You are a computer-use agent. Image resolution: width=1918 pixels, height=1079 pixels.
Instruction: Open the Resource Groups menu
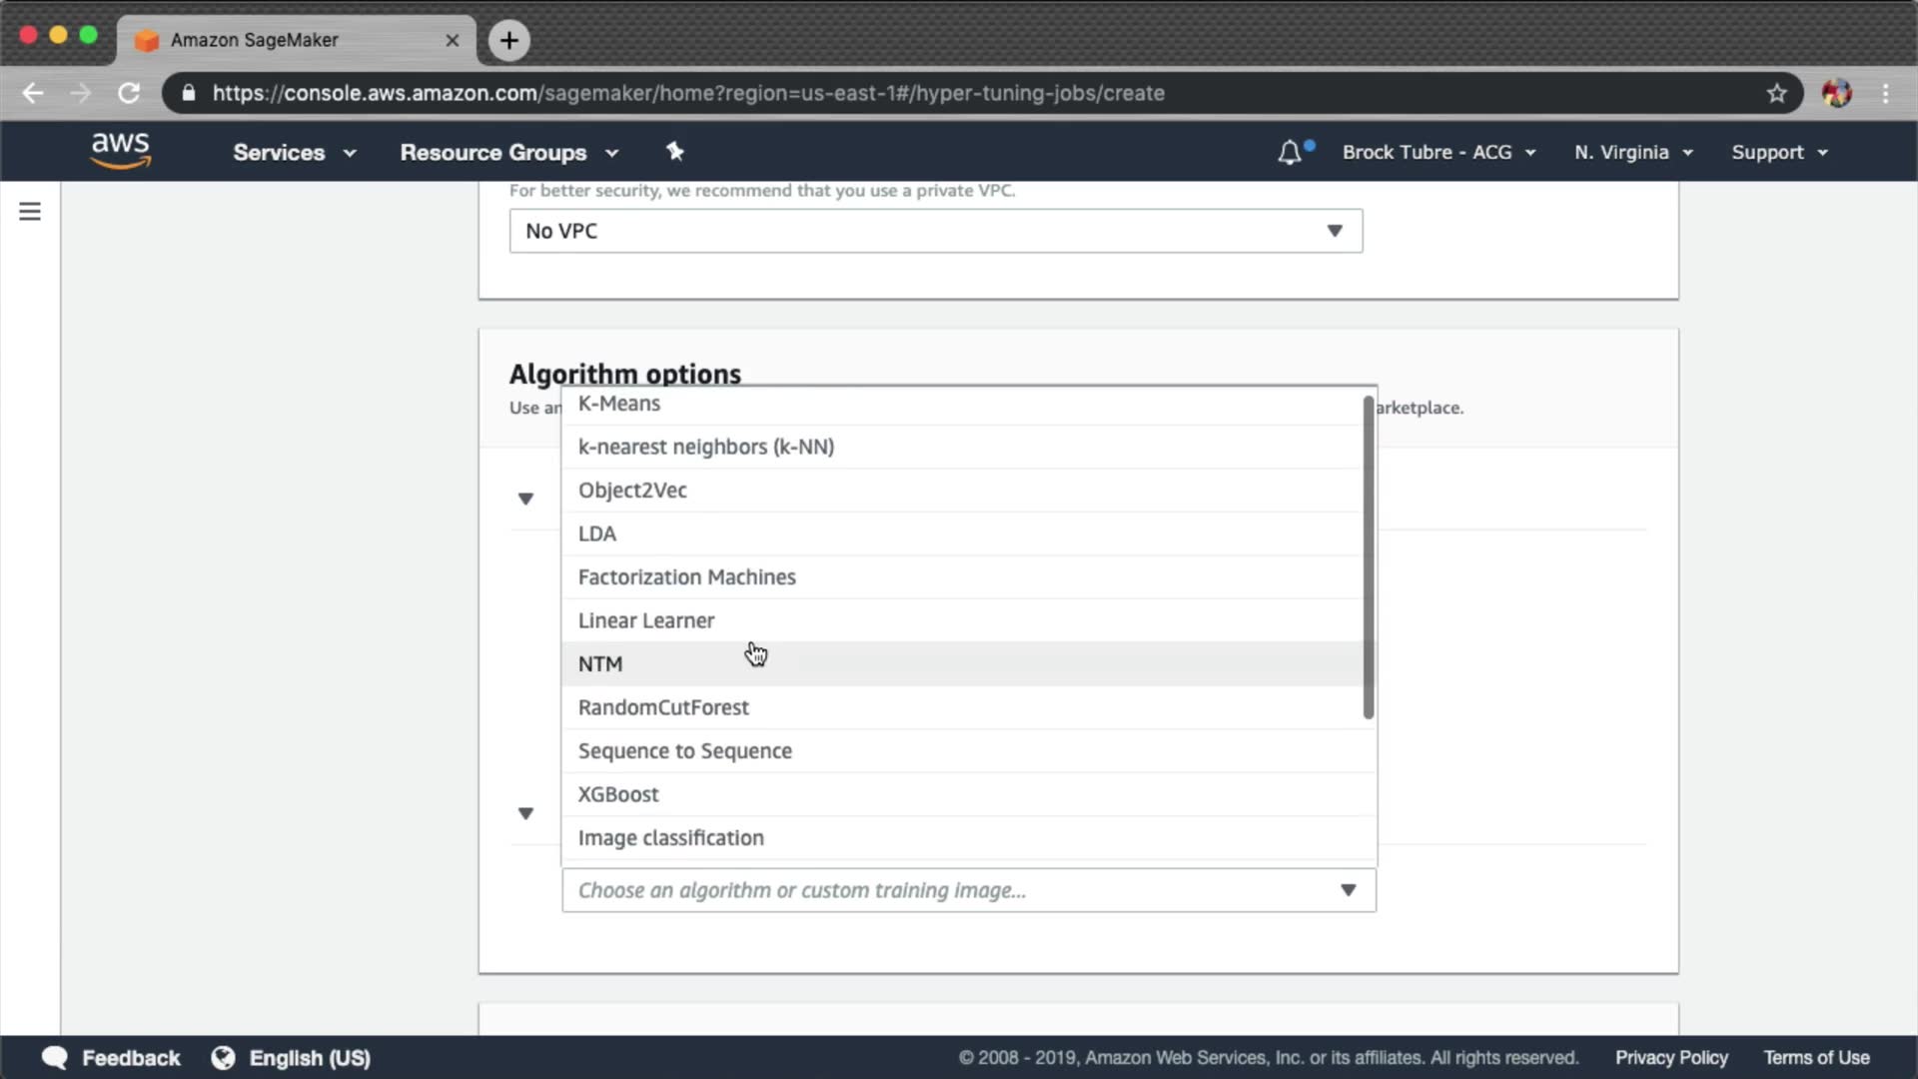click(x=508, y=153)
